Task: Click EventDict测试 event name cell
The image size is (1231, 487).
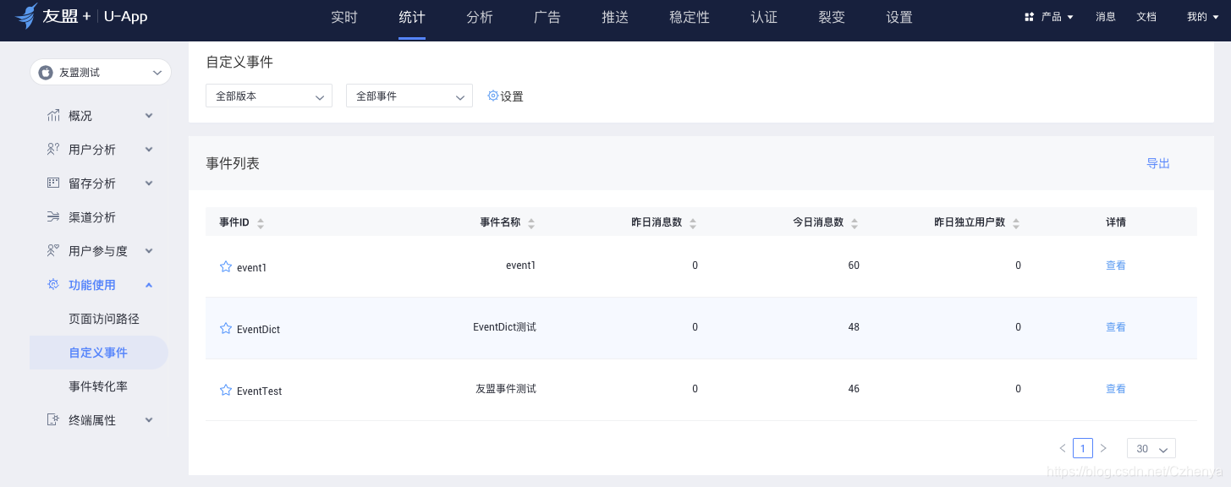Action: (x=504, y=327)
